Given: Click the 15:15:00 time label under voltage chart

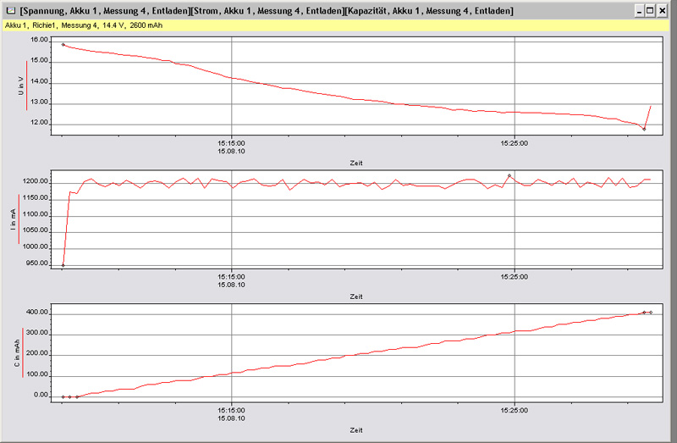Looking at the screenshot, I should click(231, 142).
